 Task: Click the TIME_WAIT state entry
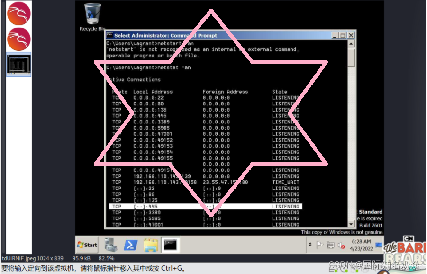pos(285,182)
